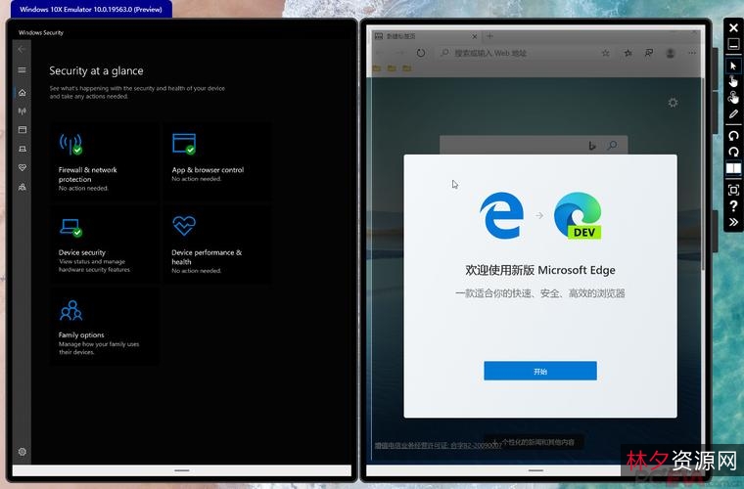Select emulator single touch mode
This screenshot has height=489, width=744.
(733, 81)
